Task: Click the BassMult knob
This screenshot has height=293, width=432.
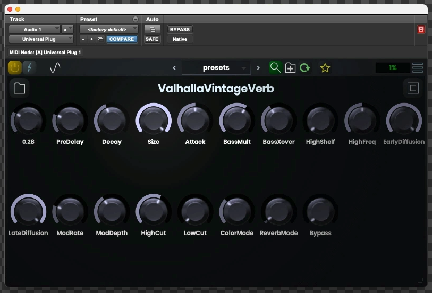Action: point(237,120)
